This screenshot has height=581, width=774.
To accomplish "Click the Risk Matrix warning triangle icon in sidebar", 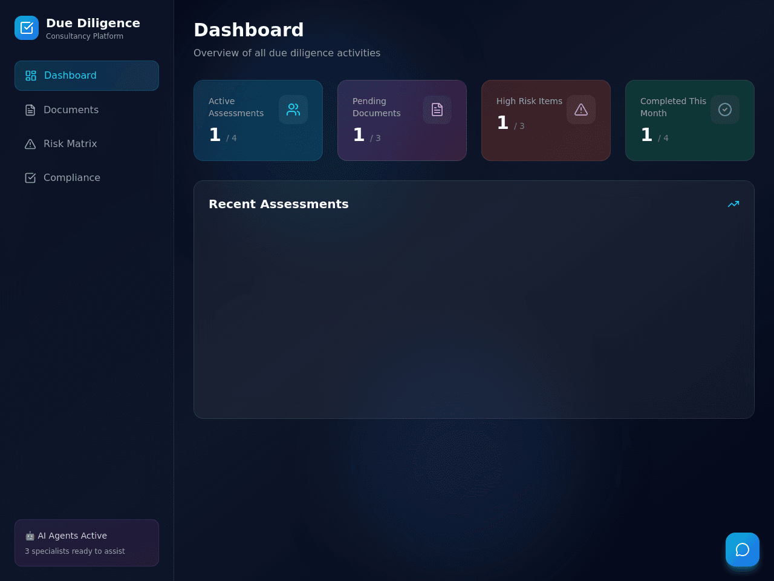I will (x=30, y=143).
